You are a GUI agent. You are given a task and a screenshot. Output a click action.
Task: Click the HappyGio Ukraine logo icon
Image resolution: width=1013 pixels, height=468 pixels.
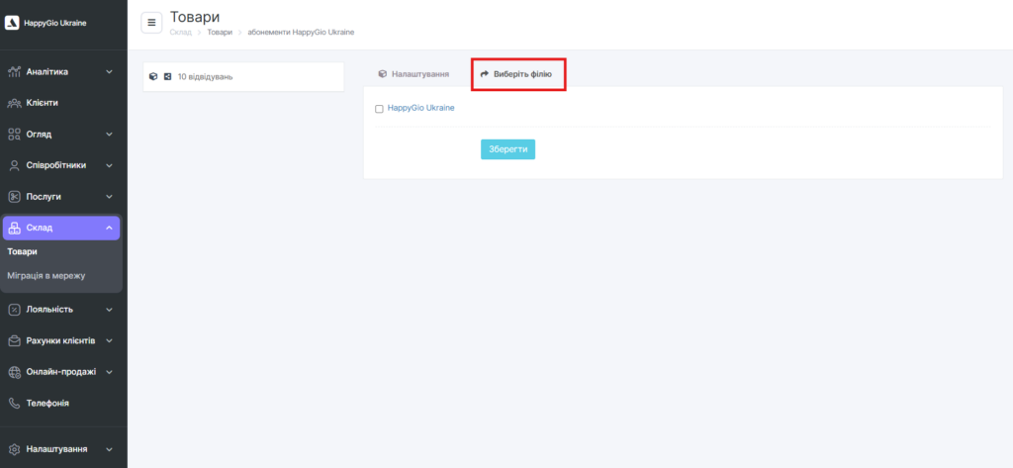click(x=12, y=23)
